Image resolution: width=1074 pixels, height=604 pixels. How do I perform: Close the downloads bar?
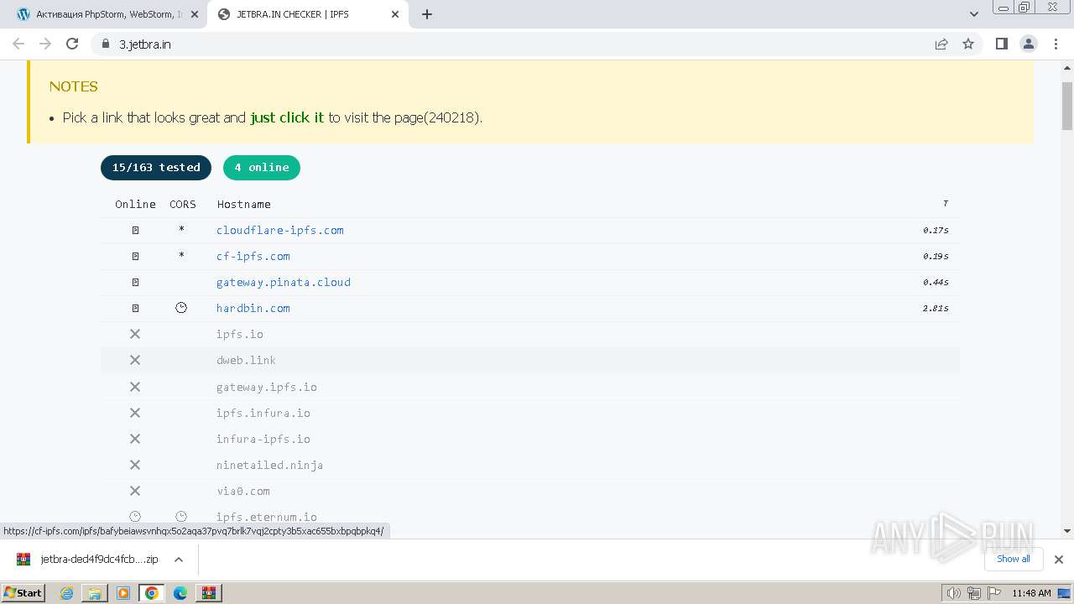pos(1059,560)
